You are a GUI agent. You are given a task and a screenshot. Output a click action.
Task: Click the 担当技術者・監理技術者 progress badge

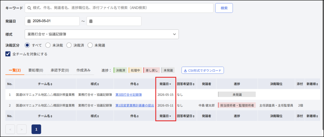pos(237,105)
